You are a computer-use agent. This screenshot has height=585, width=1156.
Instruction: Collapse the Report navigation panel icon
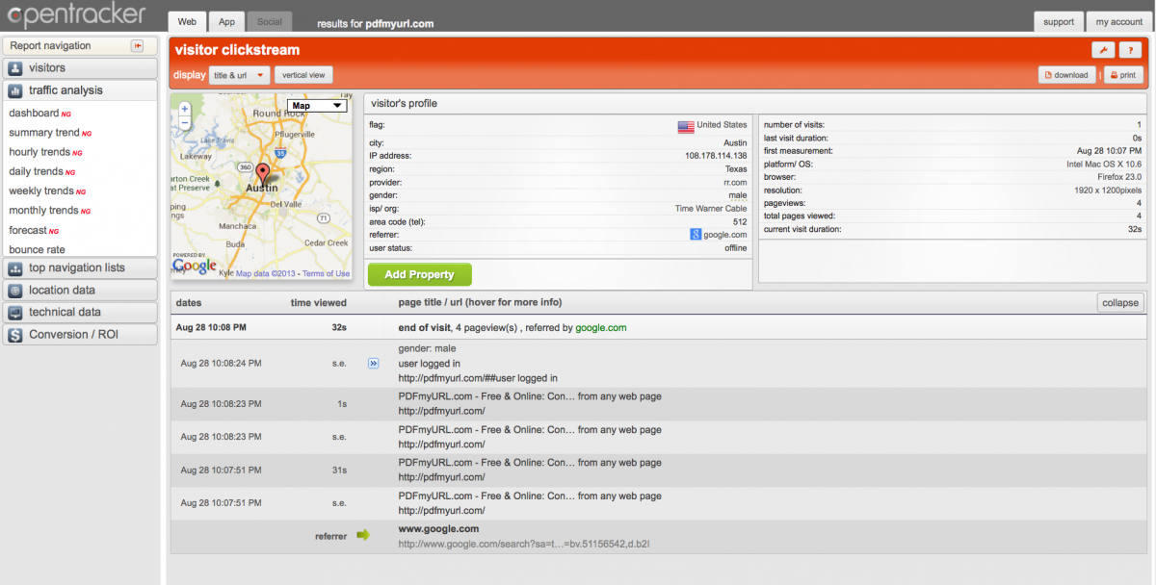[137, 45]
